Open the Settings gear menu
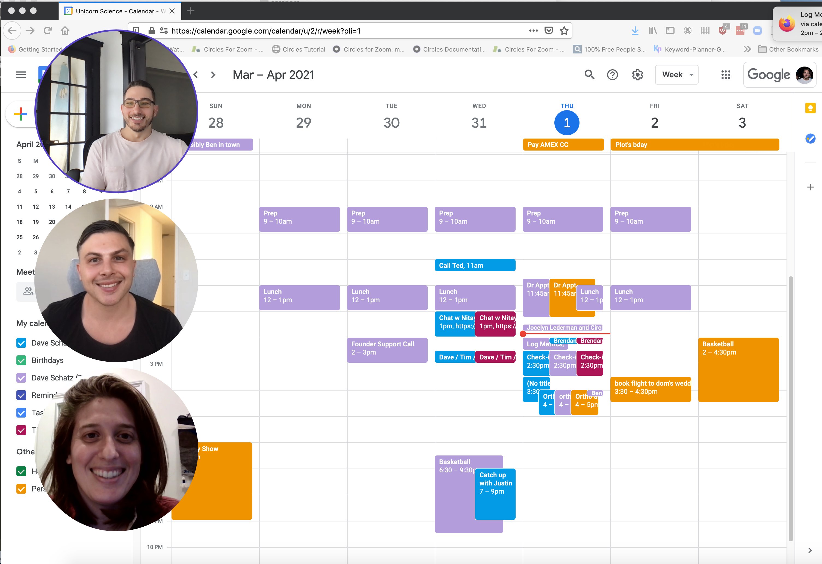 637,74
